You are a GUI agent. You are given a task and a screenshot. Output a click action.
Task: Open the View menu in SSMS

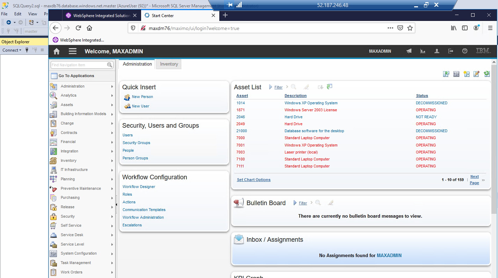coord(32,14)
